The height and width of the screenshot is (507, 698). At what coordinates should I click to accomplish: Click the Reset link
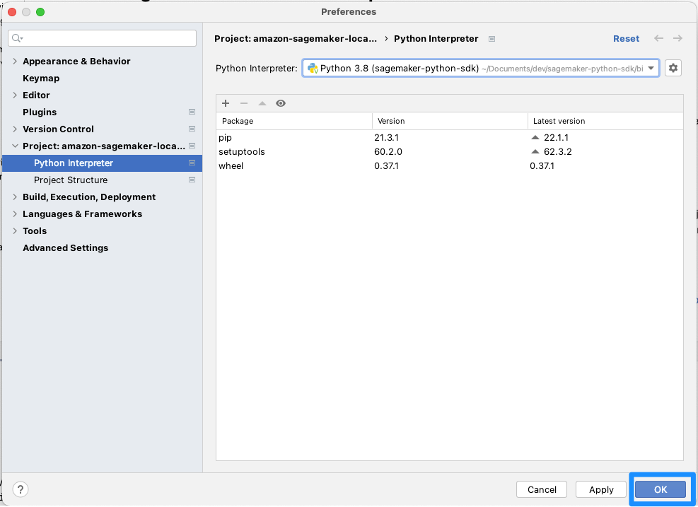[626, 39]
